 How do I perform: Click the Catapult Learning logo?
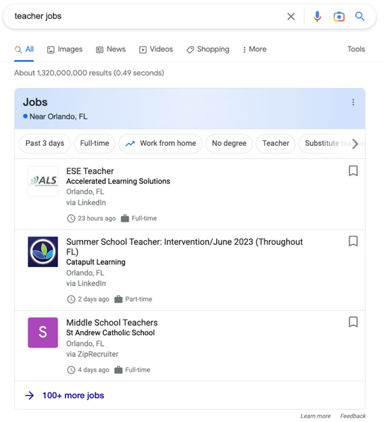pyautogui.click(x=43, y=252)
